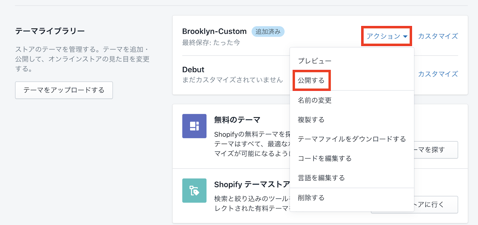Click the Brooklyn-Custom theme name

point(214,31)
